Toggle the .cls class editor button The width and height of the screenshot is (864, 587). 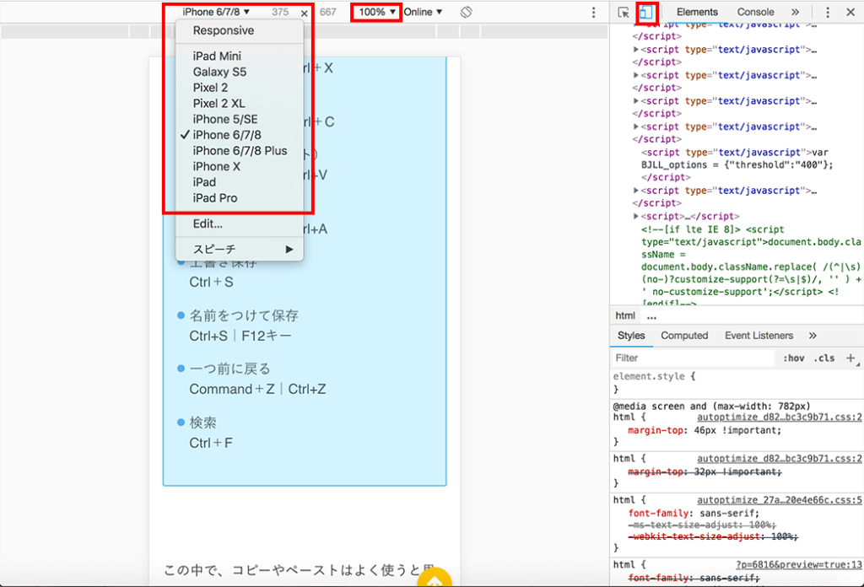(824, 358)
